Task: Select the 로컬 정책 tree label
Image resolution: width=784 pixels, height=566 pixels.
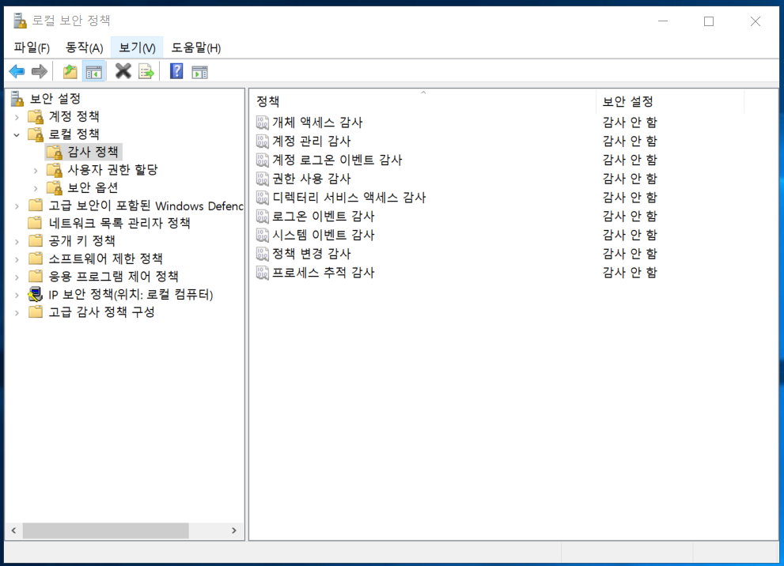Action: [74, 134]
